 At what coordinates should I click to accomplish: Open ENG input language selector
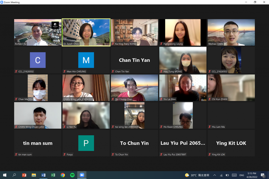tap(242, 175)
